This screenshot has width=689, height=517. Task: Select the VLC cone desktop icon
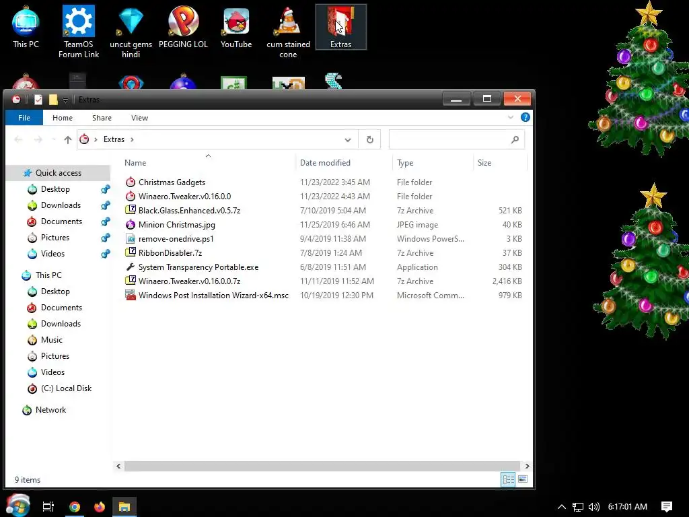coord(288,32)
